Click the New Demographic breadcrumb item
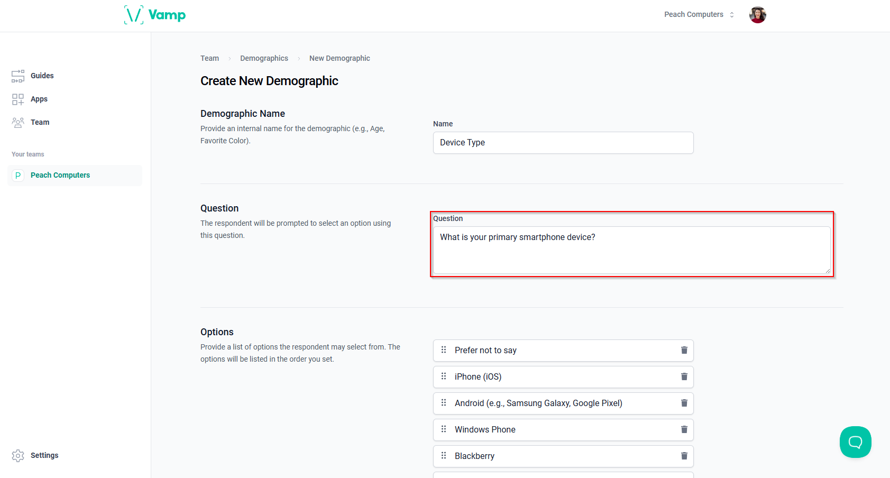 pos(339,58)
